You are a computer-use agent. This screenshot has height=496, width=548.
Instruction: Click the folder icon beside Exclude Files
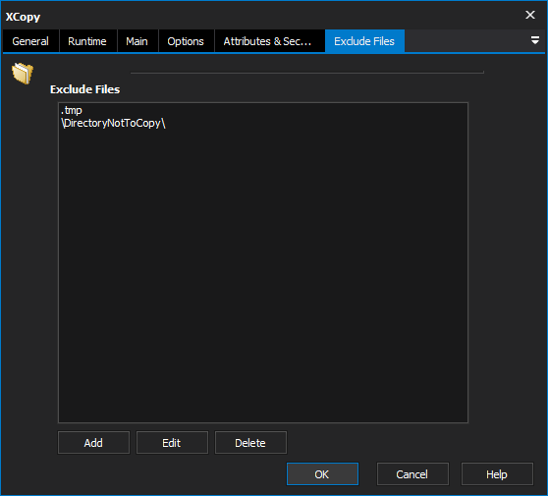[23, 73]
